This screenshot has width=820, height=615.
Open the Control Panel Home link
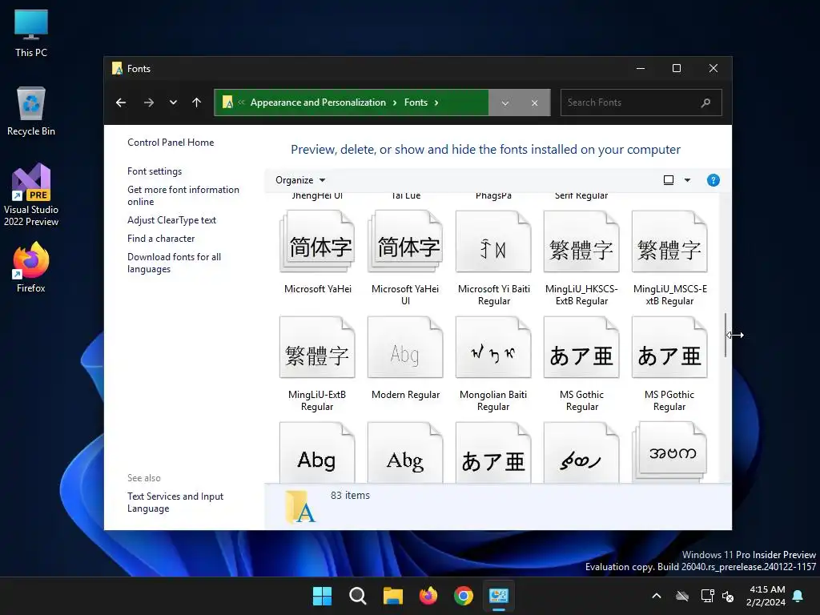click(171, 143)
